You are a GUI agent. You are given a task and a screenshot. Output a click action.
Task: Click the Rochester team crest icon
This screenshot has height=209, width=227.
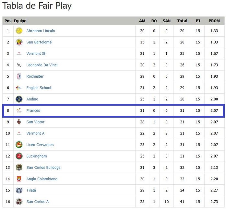[19, 76]
